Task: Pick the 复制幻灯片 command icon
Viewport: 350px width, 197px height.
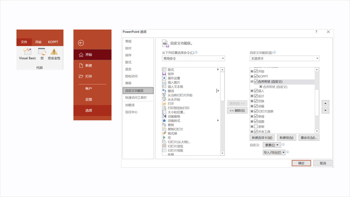Action: [x=164, y=129]
